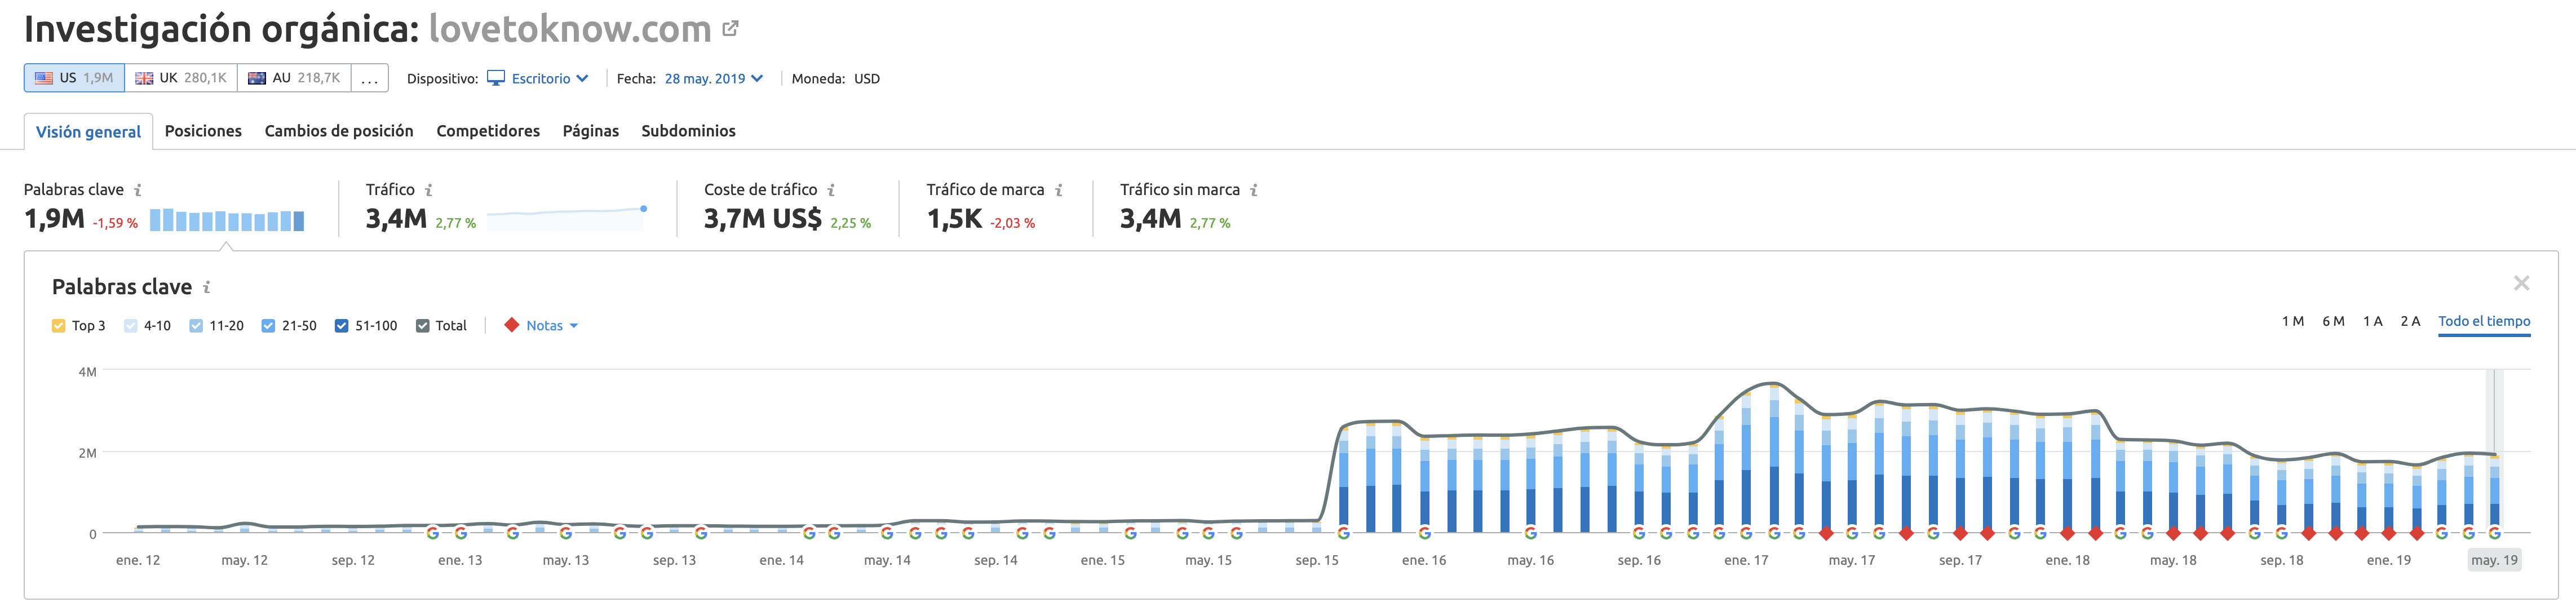Screen dimensions: 2576x611
Task: Click info icon beside Tráfico sin marca
Action: 1253,190
